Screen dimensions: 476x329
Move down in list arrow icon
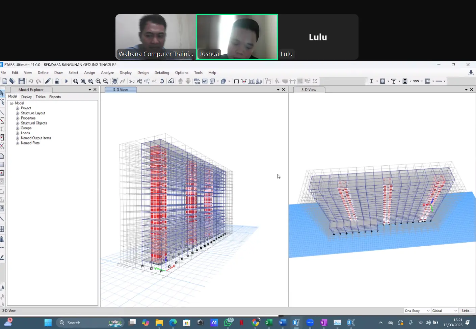click(x=188, y=81)
